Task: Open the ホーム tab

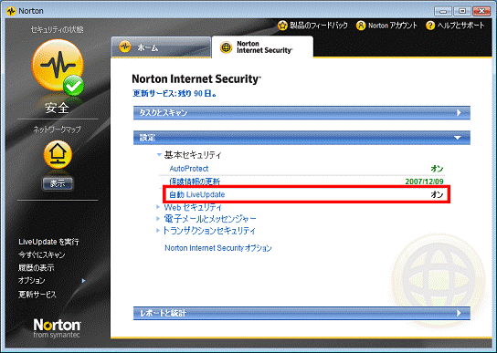Action: pyautogui.click(x=161, y=47)
